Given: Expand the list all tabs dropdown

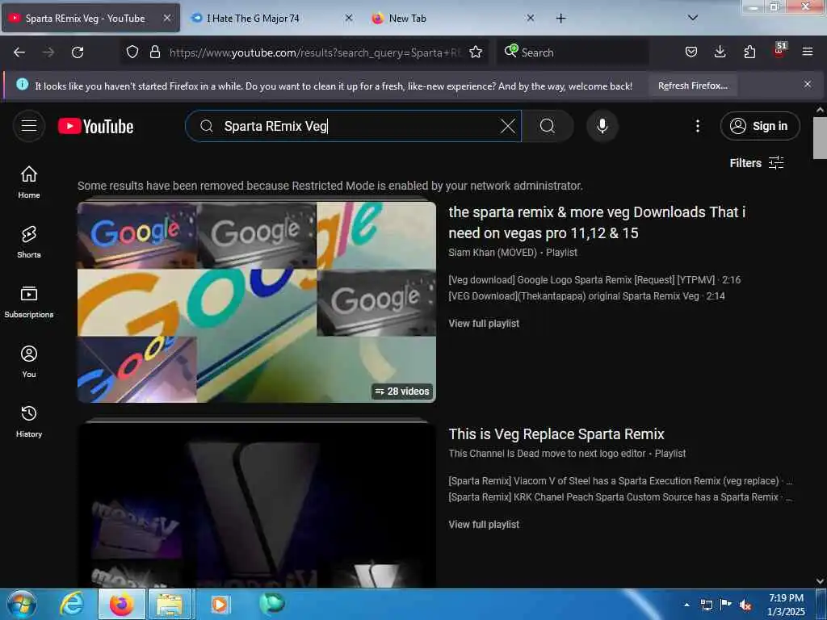Looking at the screenshot, I should click(x=693, y=18).
